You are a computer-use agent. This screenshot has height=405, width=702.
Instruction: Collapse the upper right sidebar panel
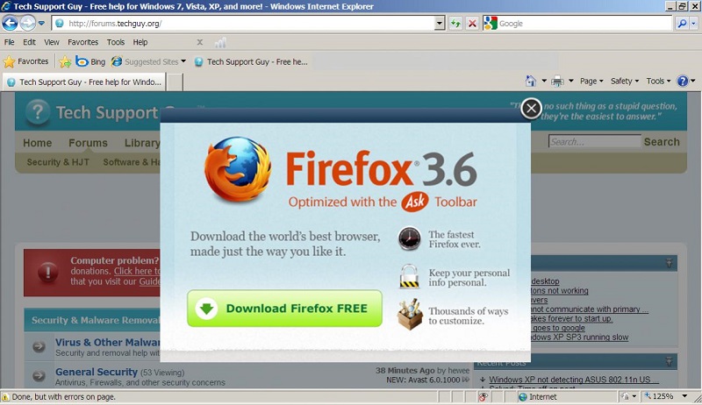669,263
